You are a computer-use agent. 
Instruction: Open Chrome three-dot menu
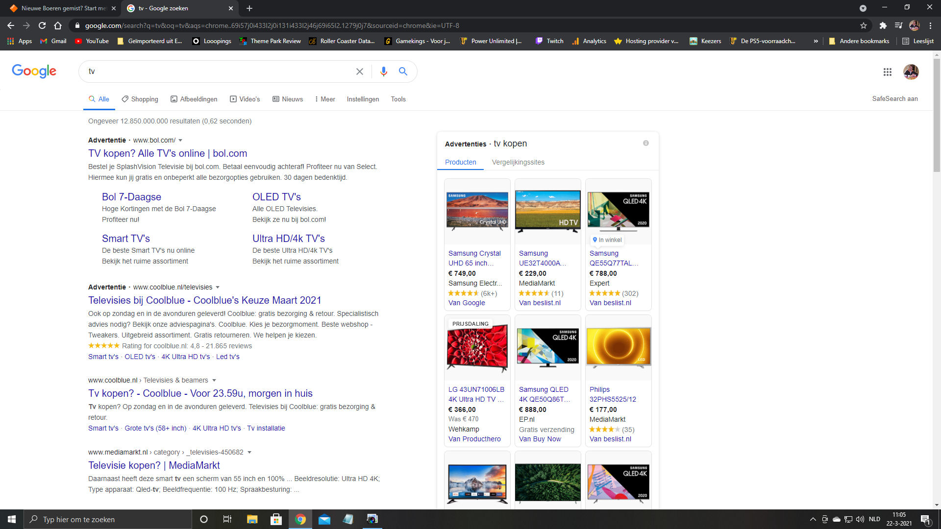tap(930, 25)
